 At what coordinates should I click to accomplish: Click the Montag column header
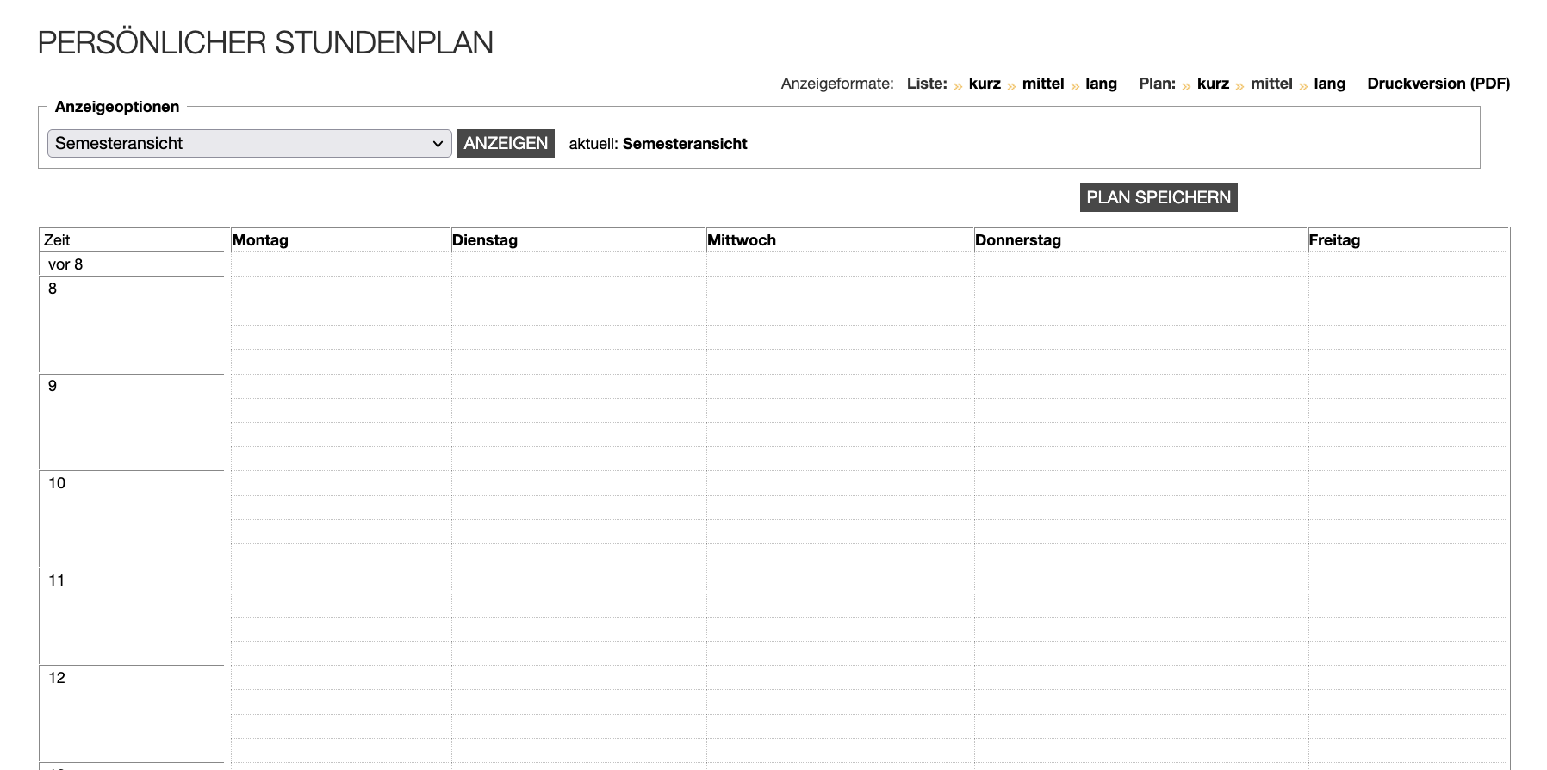tap(260, 240)
